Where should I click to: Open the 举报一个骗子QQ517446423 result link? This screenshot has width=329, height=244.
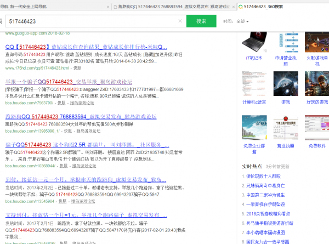(69, 82)
